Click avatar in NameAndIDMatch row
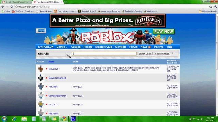The width and height of the screenshot is (218, 122). point(41,96)
